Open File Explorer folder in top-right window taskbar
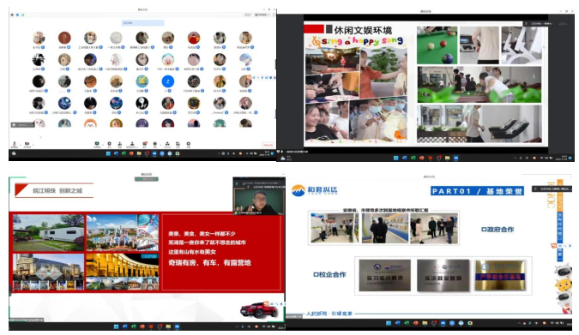Image resolution: width=579 pixels, height=335 pixels. tap(447, 158)
